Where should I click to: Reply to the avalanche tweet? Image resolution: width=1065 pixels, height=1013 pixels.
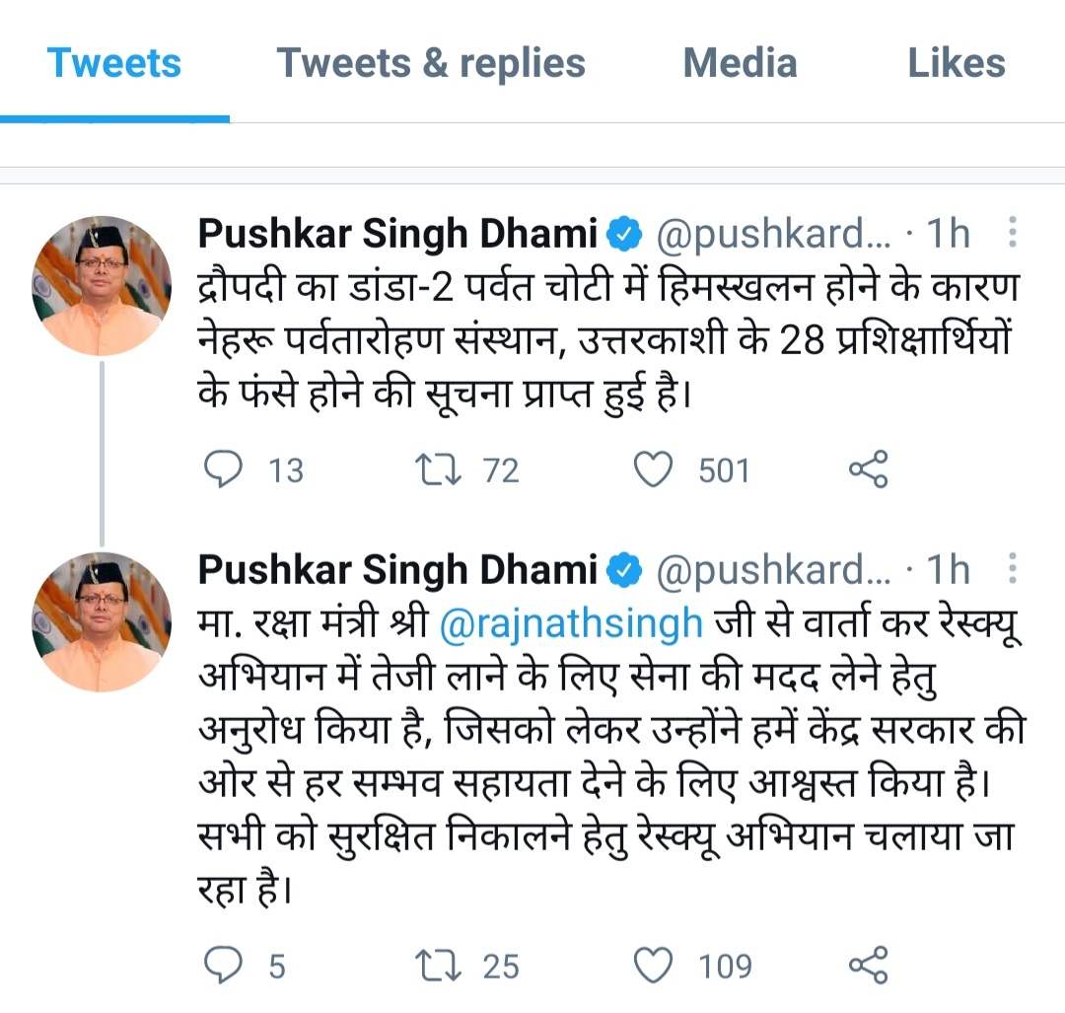(x=223, y=470)
